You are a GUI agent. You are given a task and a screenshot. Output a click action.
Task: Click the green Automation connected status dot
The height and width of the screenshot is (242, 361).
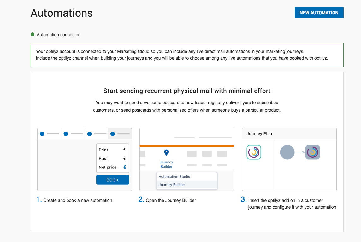point(33,34)
